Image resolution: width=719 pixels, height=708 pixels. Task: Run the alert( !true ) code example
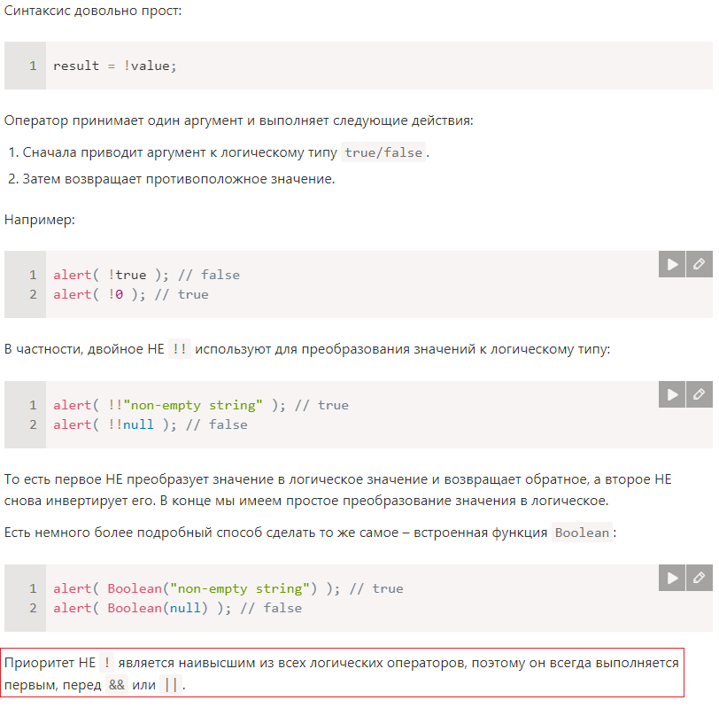672,264
